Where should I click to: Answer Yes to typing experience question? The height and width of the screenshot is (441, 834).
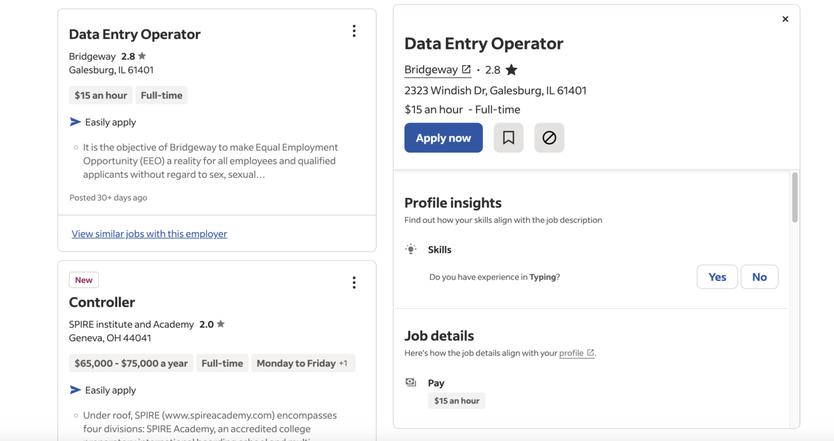(x=717, y=277)
